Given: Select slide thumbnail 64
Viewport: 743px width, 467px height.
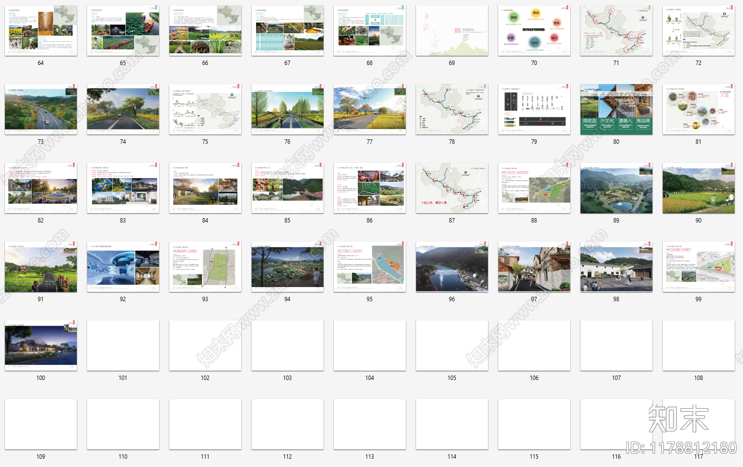Looking at the screenshot, I should click(41, 30).
